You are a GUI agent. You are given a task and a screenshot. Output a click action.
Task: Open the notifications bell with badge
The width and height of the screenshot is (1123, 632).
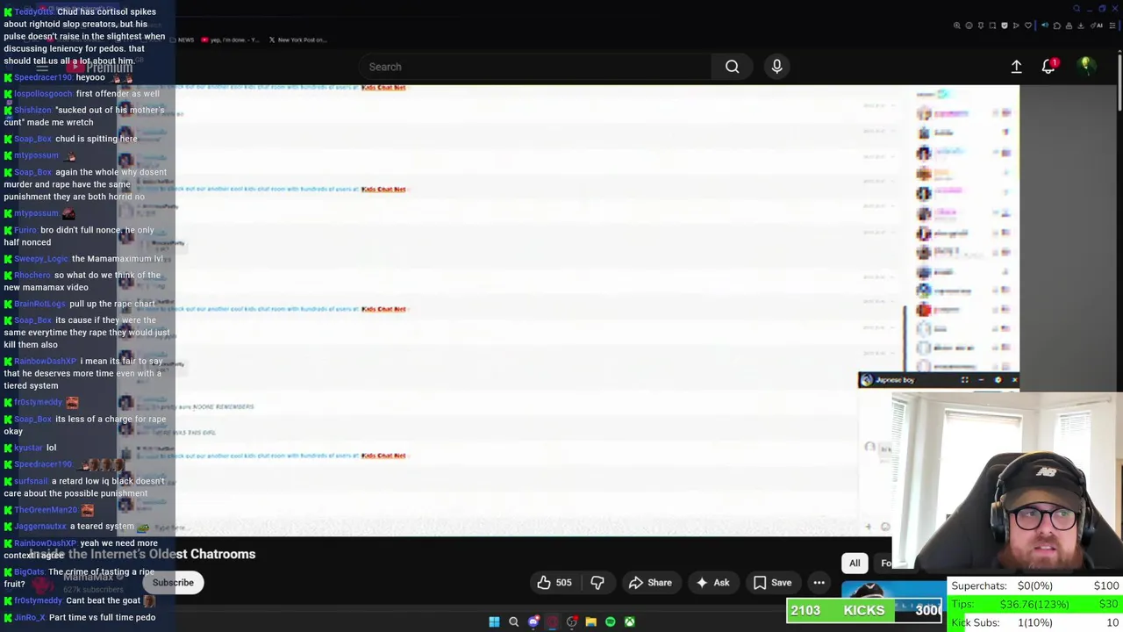(1048, 67)
